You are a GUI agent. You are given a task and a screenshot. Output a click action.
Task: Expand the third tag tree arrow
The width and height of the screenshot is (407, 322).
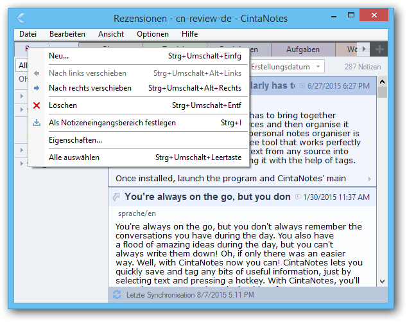[22, 150]
